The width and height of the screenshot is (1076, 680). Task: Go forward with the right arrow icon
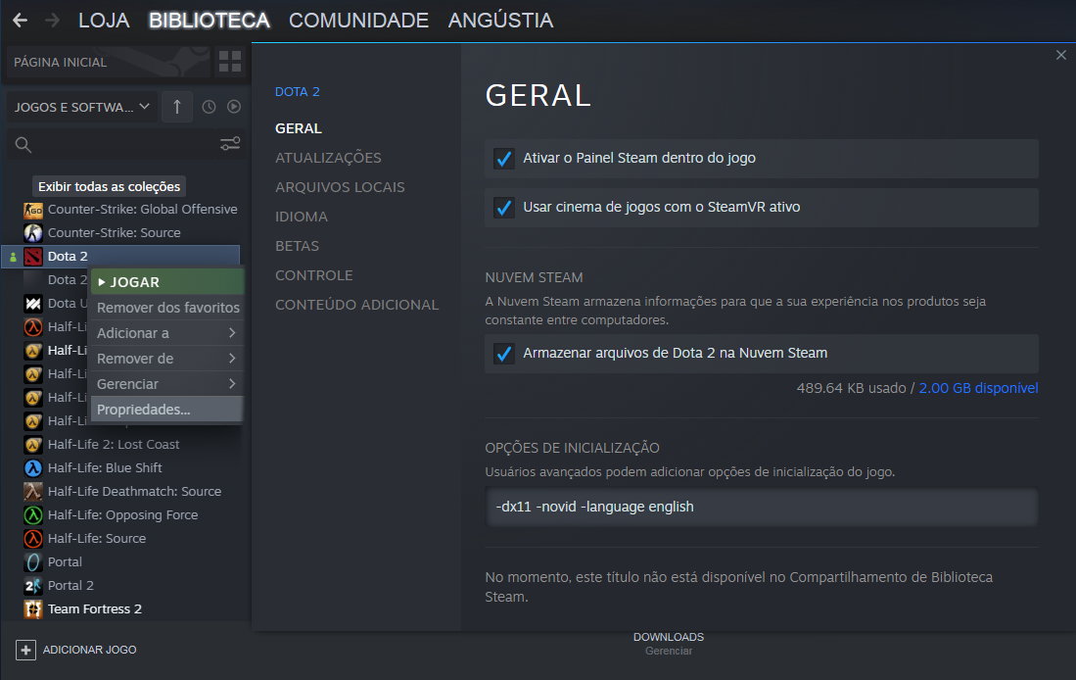click(x=52, y=21)
